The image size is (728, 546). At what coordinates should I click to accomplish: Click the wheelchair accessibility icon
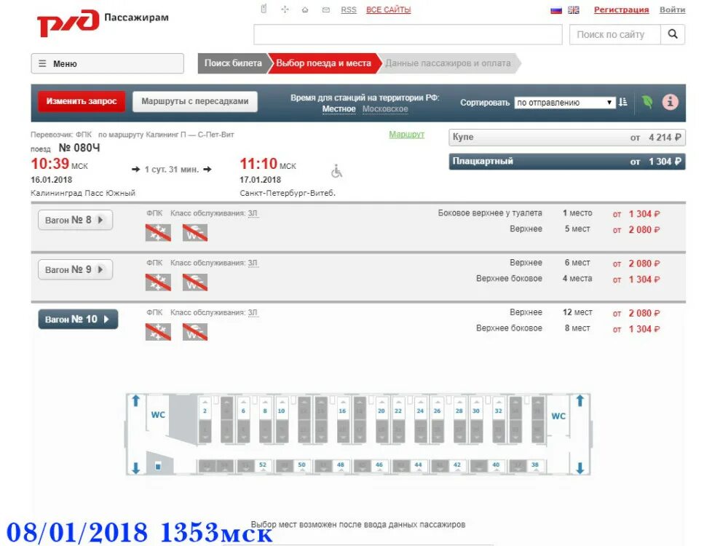[336, 170]
